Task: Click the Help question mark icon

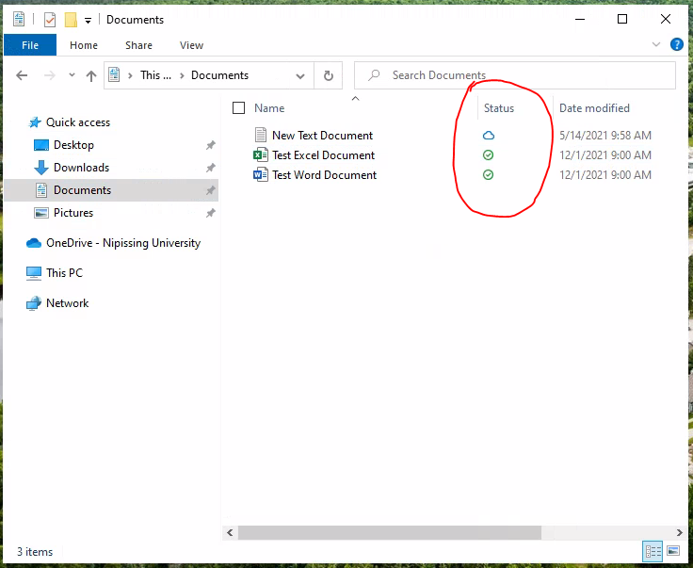Action: pos(676,44)
